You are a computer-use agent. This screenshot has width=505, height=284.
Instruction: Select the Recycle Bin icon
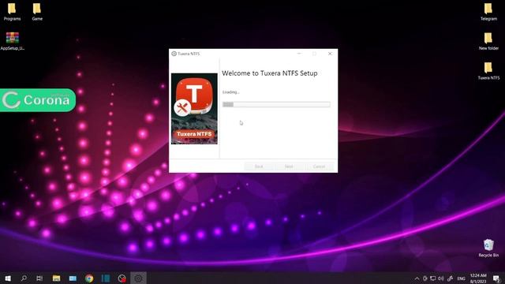(488, 248)
